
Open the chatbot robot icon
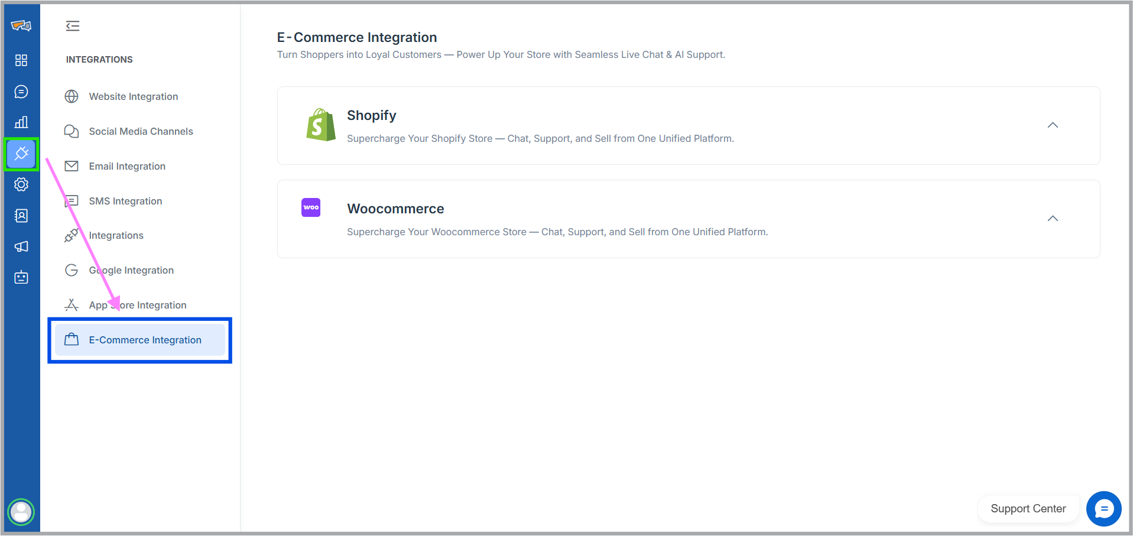tap(21, 277)
